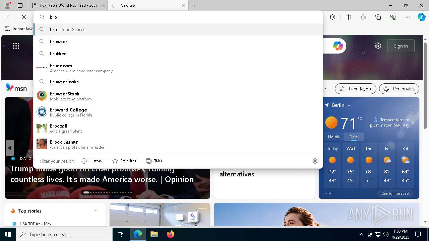Filter search by History

coord(92,161)
